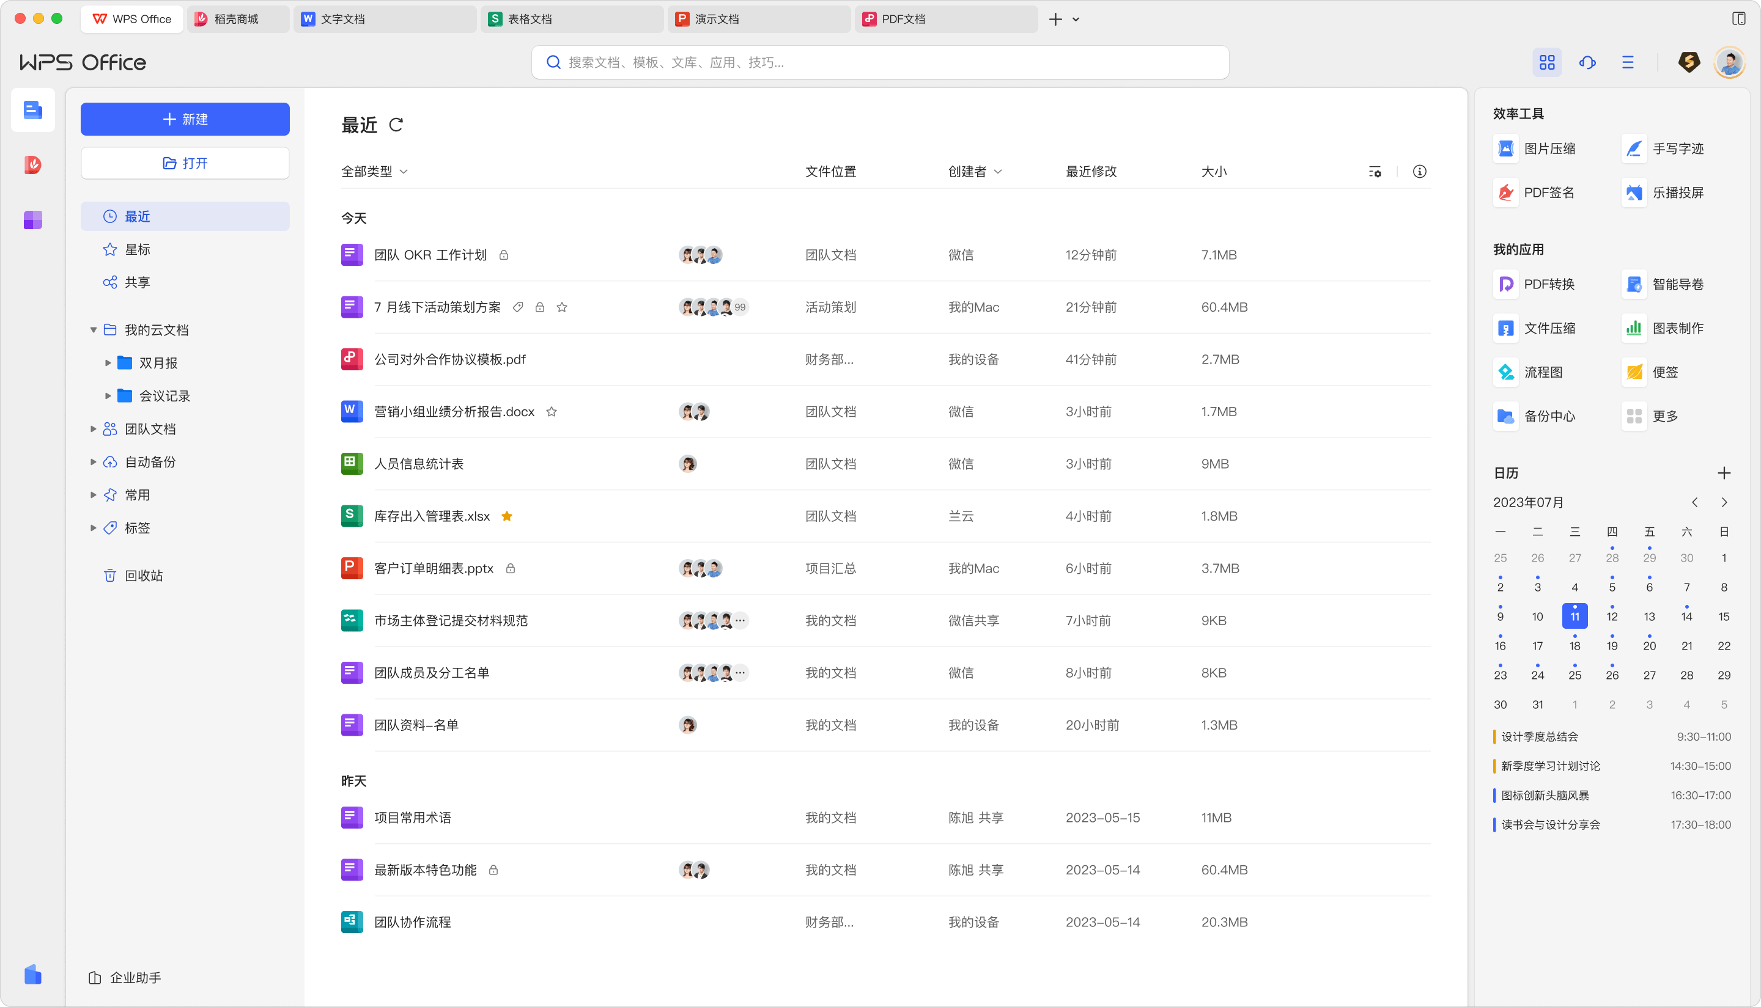Click the search documents input field
Screen dimensions: 1761x1007
coord(879,62)
